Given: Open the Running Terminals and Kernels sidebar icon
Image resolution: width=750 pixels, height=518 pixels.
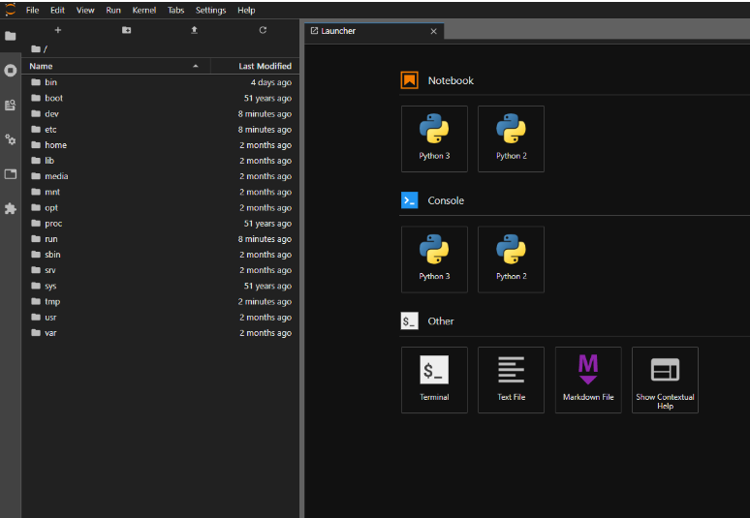Looking at the screenshot, I should 11,71.
